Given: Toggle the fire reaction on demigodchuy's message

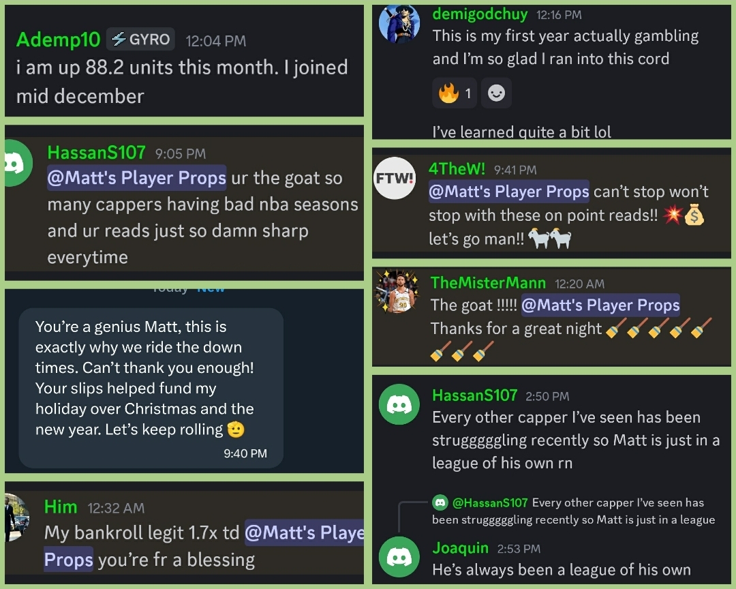Looking at the screenshot, I should [454, 93].
